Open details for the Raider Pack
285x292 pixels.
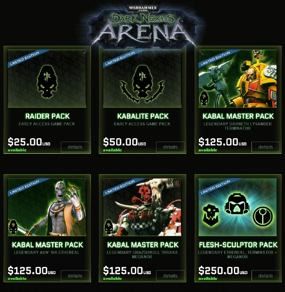click(x=75, y=147)
